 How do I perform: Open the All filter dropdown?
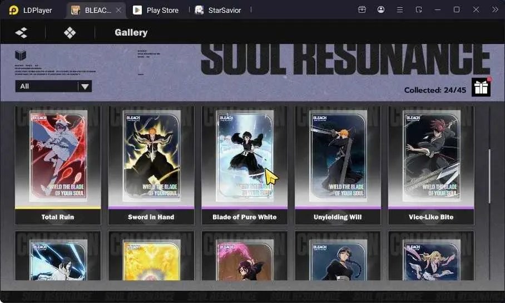(x=53, y=86)
